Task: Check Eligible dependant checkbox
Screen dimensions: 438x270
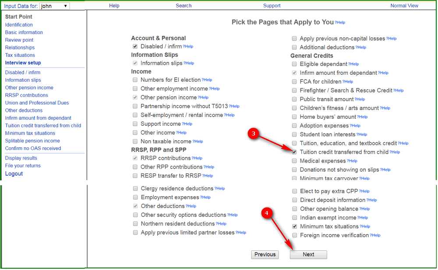Action: (x=294, y=64)
